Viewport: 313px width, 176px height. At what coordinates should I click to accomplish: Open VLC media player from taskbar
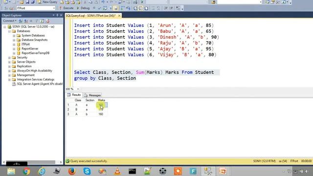coord(117,171)
